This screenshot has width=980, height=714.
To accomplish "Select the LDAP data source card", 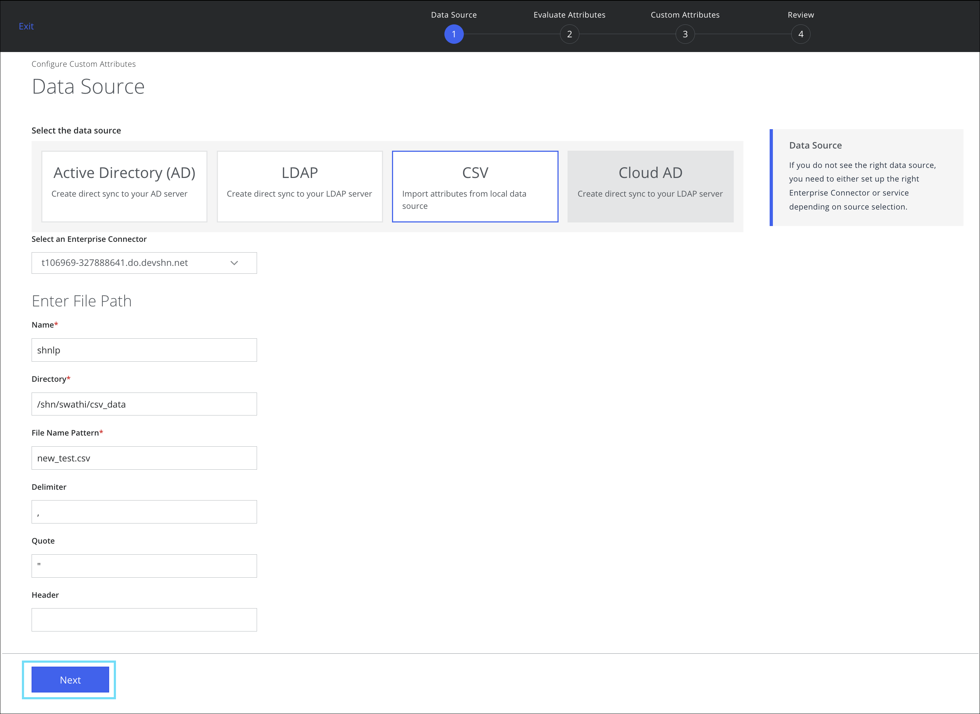I will click(300, 186).
